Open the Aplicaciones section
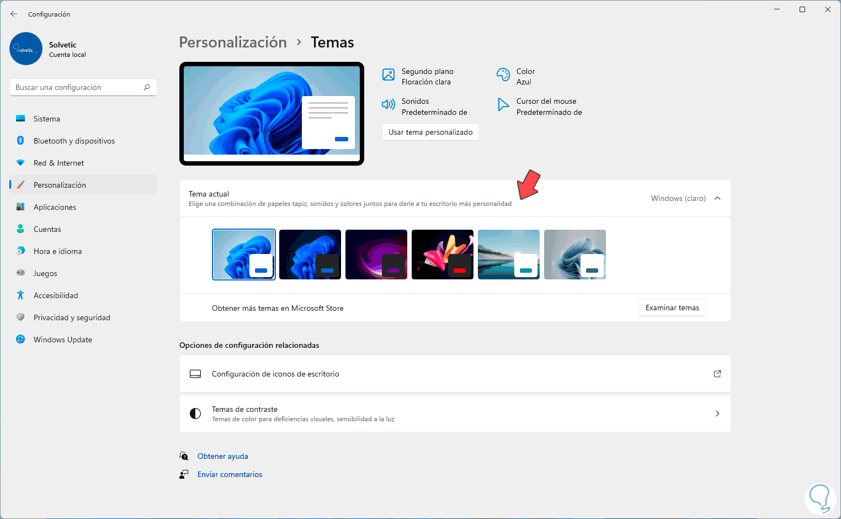The width and height of the screenshot is (841, 519). click(x=83, y=207)
